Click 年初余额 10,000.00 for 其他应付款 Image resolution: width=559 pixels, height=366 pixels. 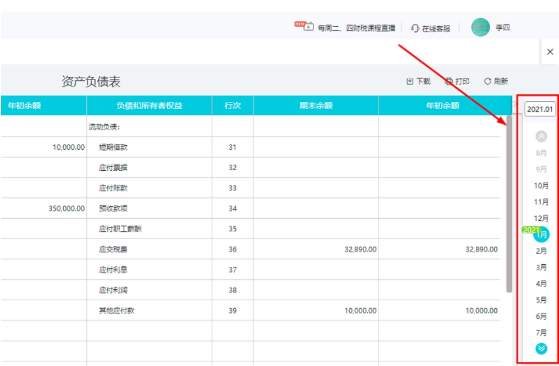click(482, 311)
